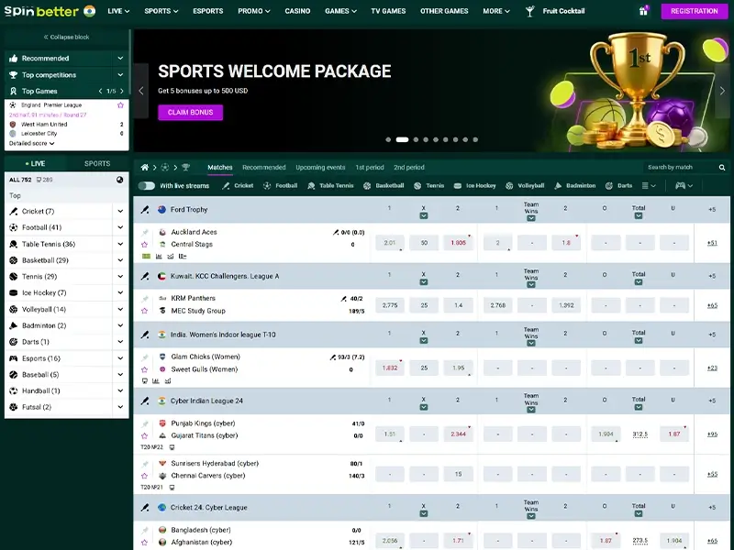
Task: Switch to Upcoming events tab
Action: pyautogui.click(x=320, y=168)
